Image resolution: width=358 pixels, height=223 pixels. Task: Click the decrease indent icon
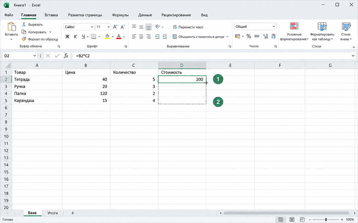157,37
